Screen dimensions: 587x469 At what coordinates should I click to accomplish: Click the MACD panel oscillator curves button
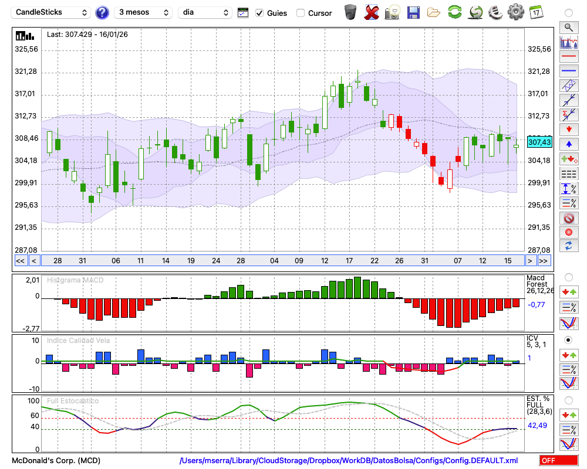click(569, 323)
